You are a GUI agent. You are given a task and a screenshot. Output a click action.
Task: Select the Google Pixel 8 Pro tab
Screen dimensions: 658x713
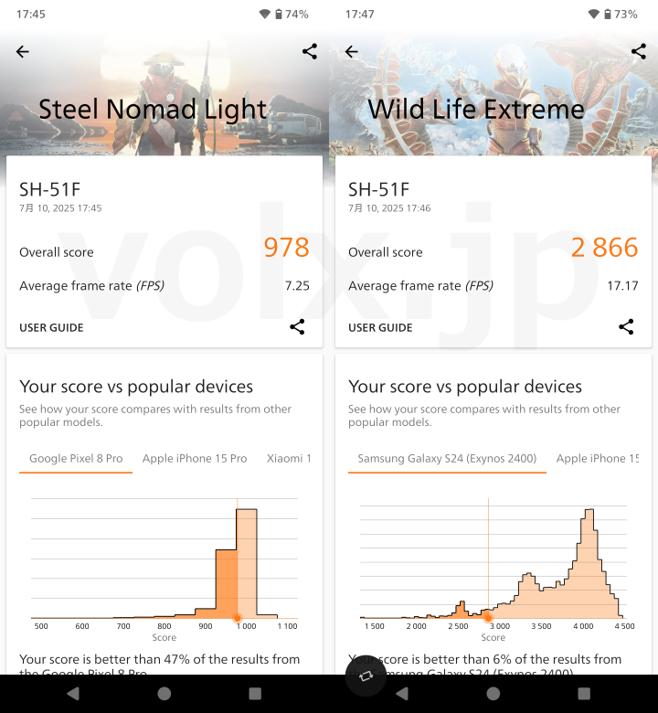[x=76, y=459]
